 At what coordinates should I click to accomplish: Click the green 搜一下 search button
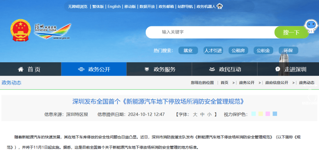291,32
